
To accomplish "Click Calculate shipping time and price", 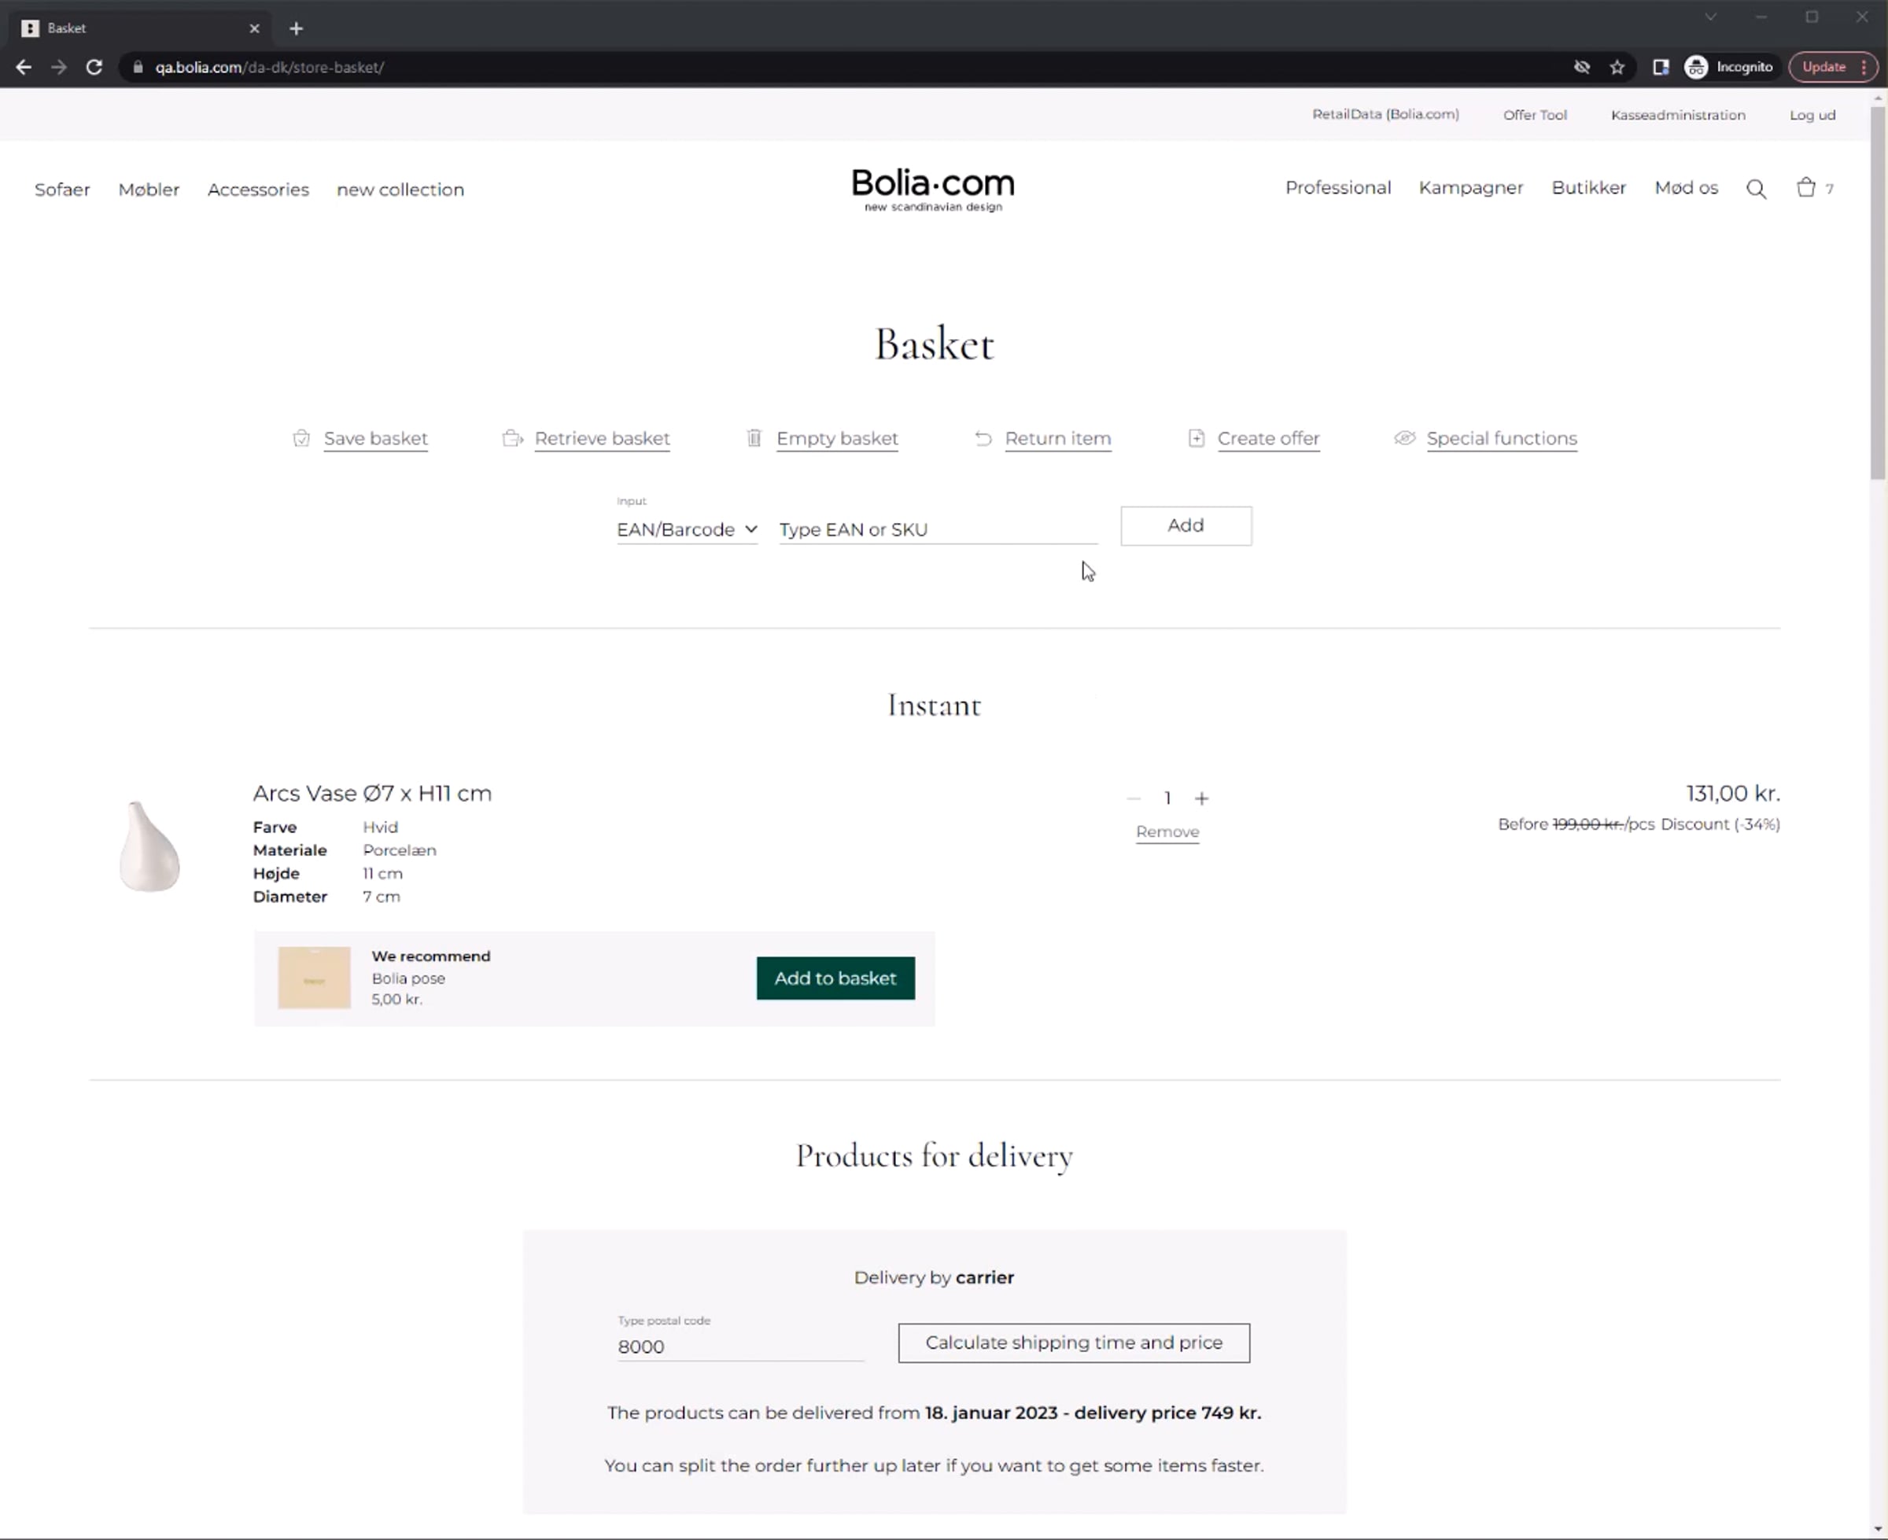I will [x=1074, y=1342].
